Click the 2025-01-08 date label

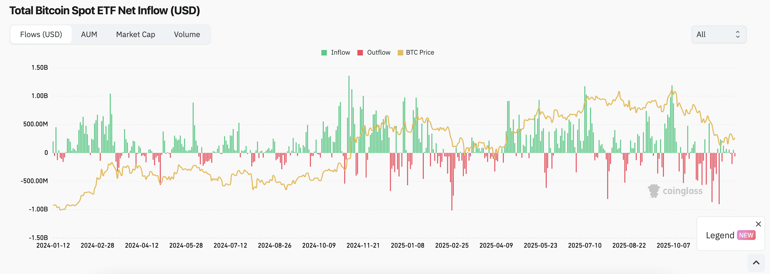408,246
